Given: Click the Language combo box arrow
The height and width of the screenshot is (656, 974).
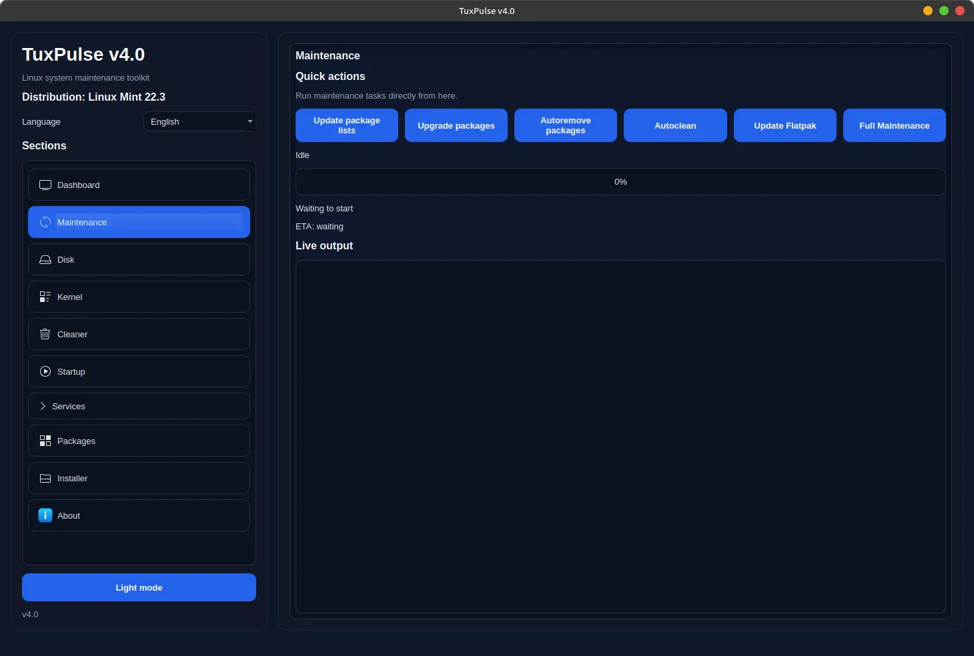Looking at the screenshot, I should tap(250, 121).
